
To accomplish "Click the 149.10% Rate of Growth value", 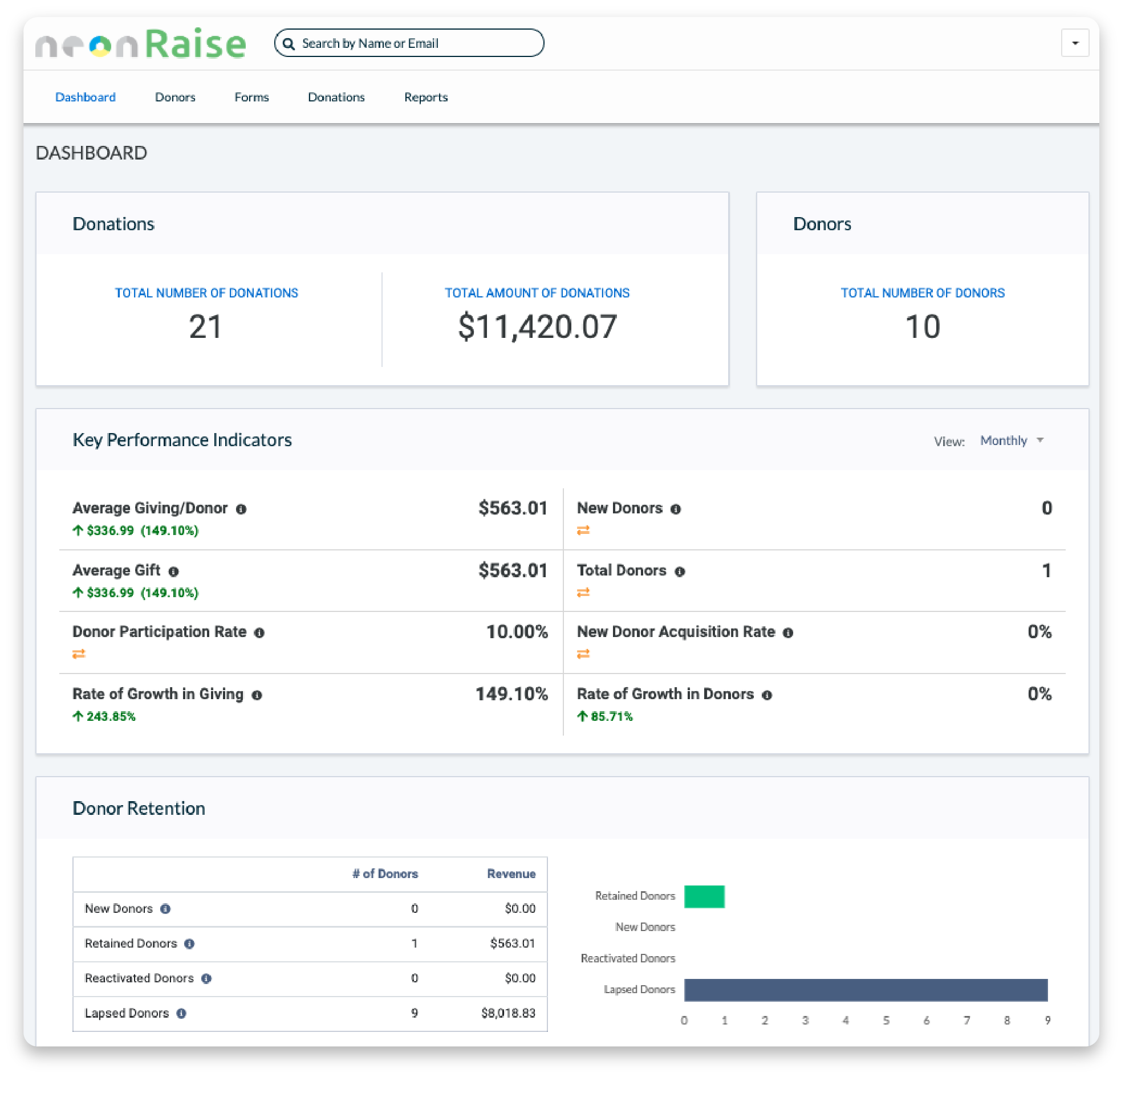I will 511,695.
